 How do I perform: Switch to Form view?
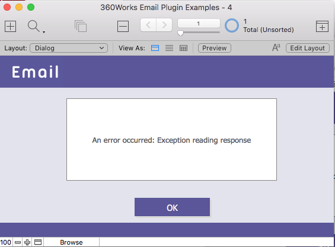155,48
